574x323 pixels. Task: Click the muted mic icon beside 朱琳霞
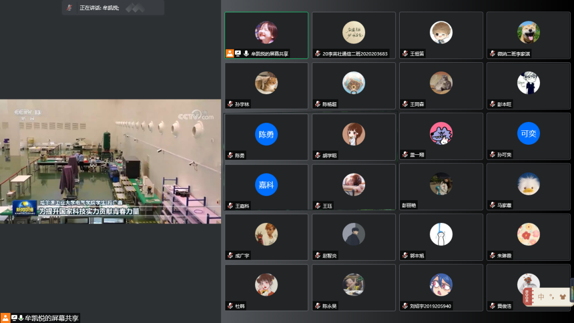pyautogui.click(x=492, y=255)
